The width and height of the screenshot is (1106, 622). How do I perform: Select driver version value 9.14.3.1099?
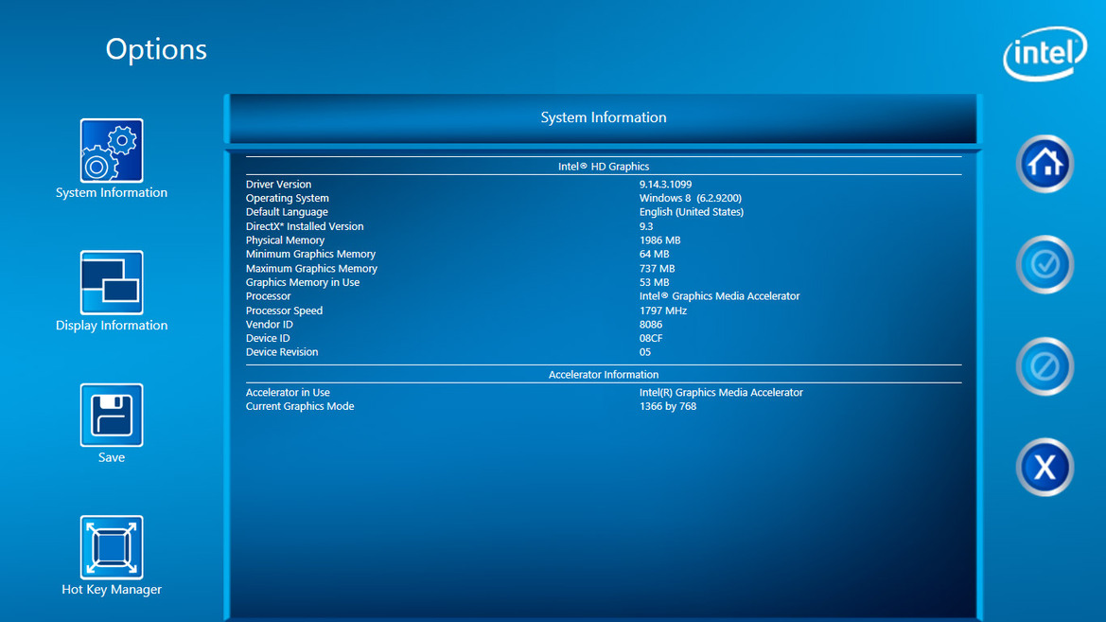[x=665, y=185]
